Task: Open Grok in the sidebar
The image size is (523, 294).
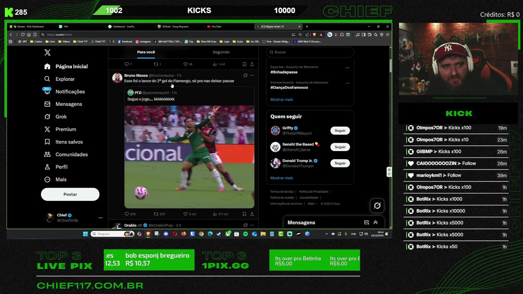Action: click(55, 117)
